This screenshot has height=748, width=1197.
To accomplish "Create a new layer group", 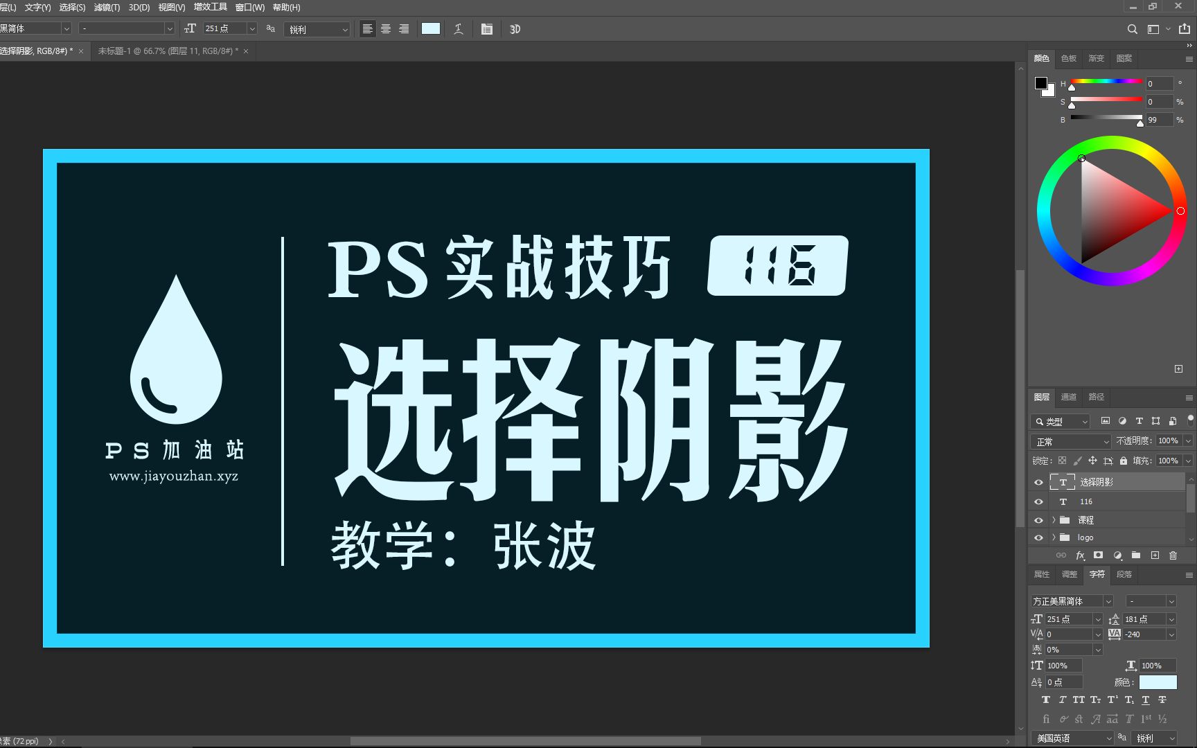I will [1136, 555].
